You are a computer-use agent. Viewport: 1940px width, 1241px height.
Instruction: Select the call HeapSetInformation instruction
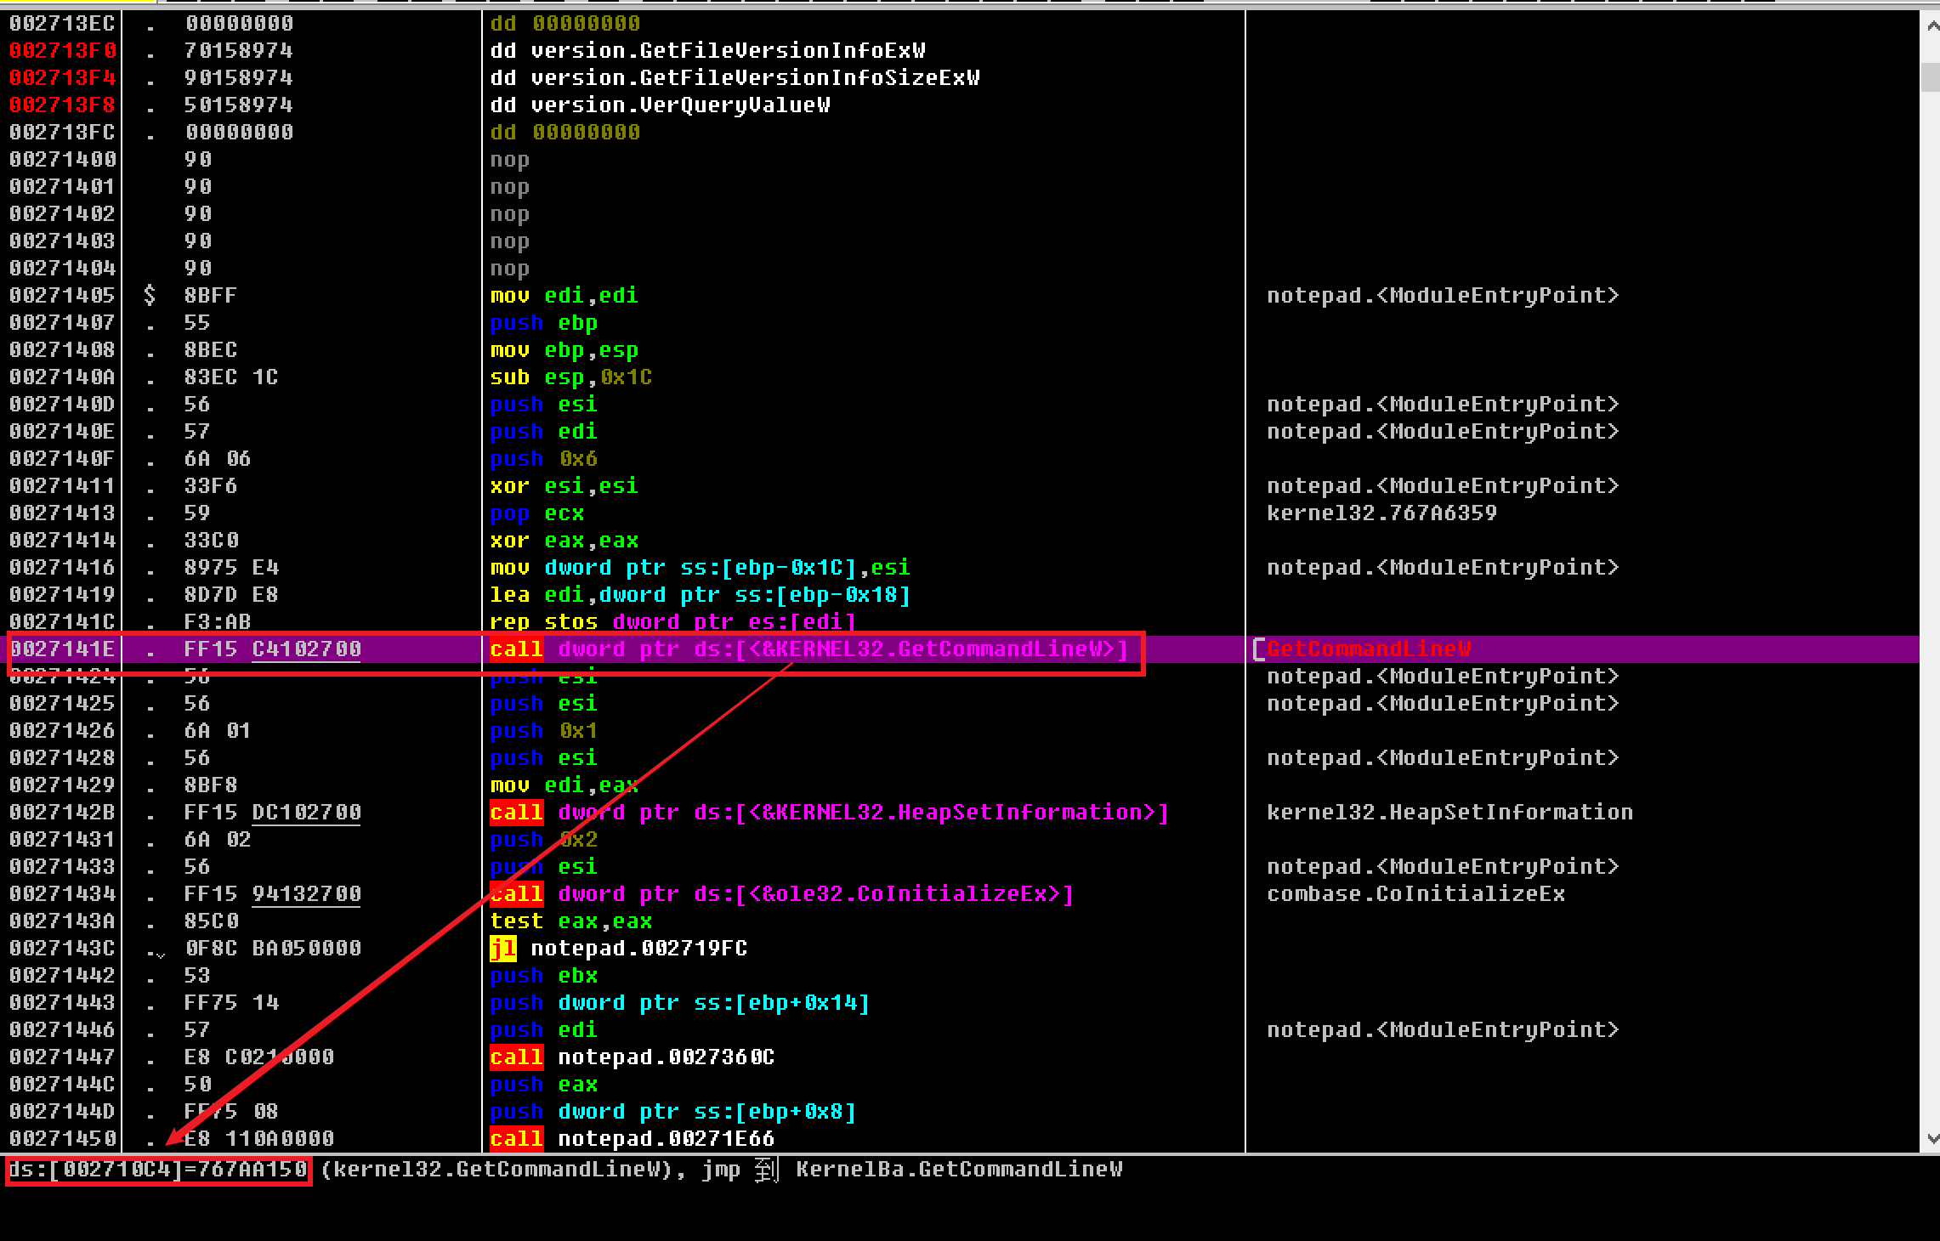(829, 813)
